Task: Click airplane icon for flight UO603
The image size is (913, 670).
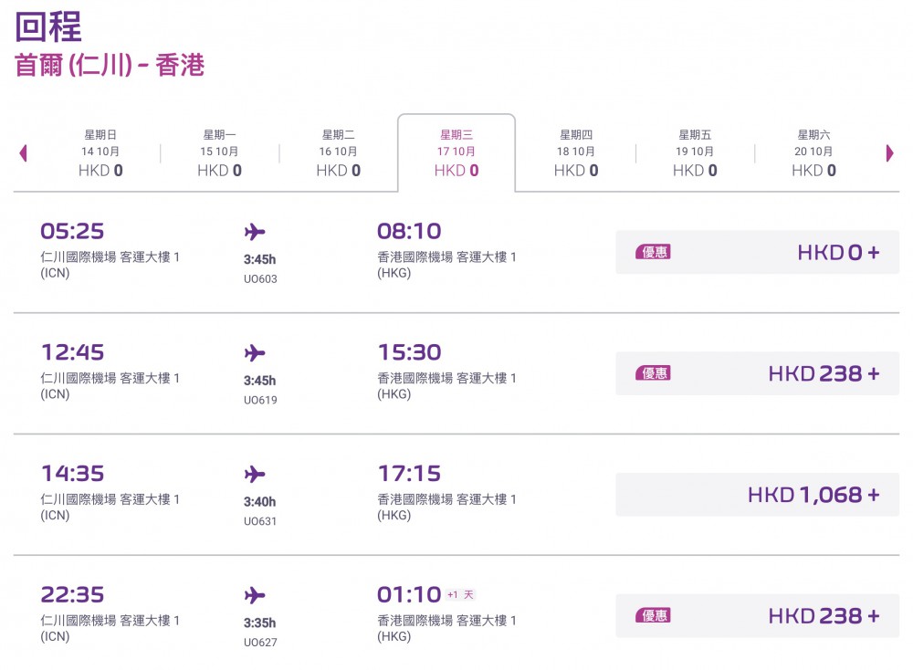Action: click(x=255, y=232)
